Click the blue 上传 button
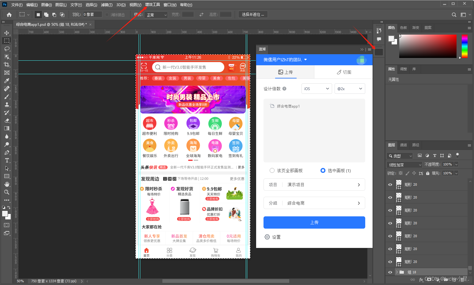Viewport: 474px width, 285px height. (314, 222)
